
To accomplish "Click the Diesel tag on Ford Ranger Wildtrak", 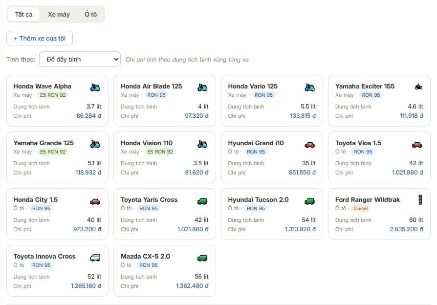I will click(x=361, y=208).
